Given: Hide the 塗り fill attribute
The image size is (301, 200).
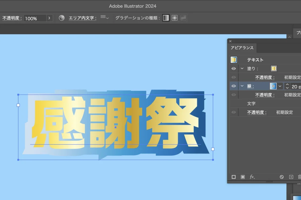Looking at the screenshot, I should pos(234,69).
